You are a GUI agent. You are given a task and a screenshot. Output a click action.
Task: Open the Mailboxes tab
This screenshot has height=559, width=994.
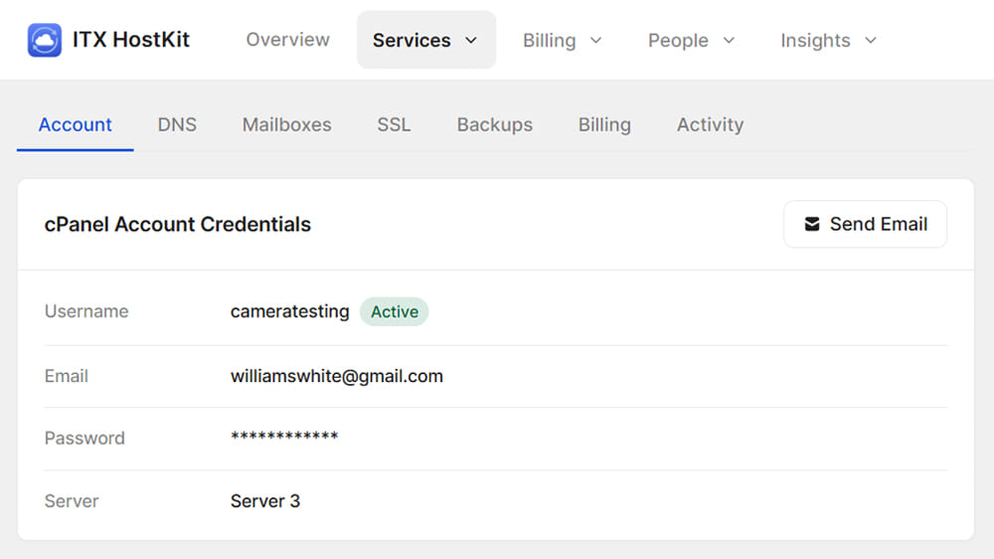pos(286,124)
